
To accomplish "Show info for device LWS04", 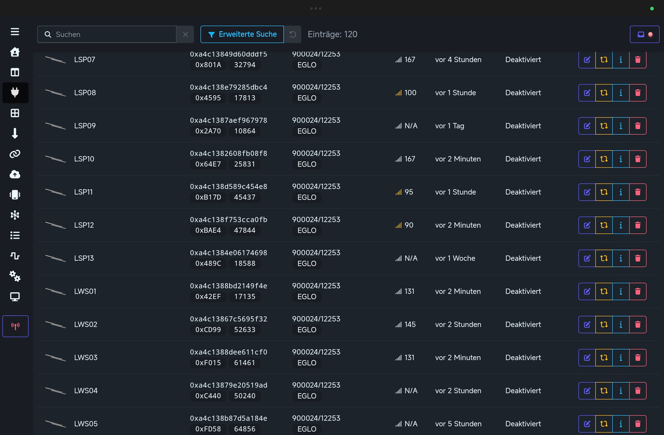I will pyautogui.click(x=621, y=391).
